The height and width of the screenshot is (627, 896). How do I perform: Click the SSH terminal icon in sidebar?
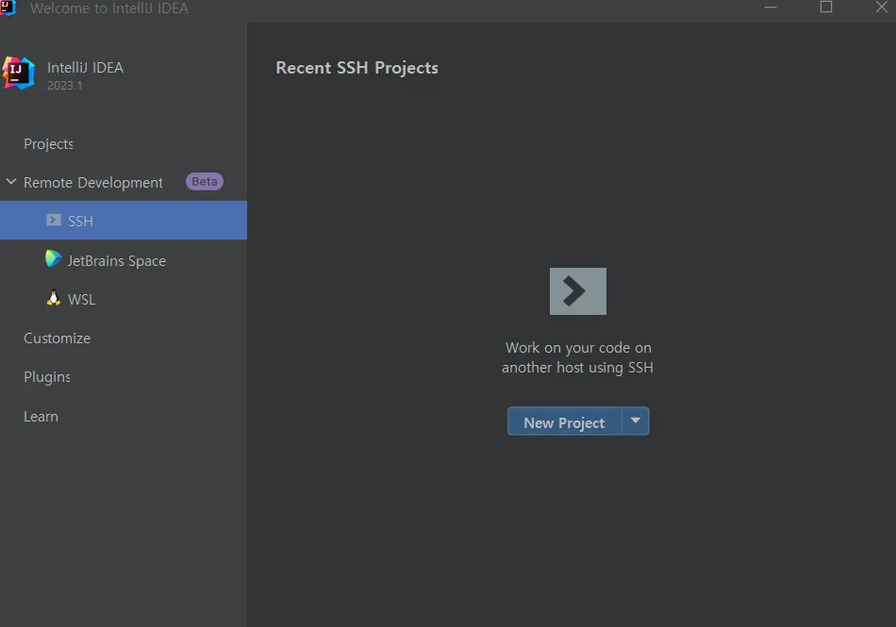pos(54,220)
